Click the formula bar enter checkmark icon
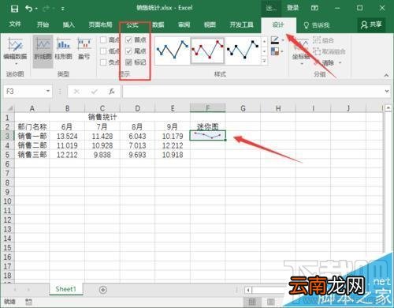This screenshot has width=394, height=308. click(94, 92)
